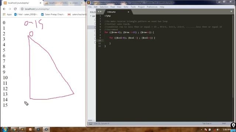Image resolution: width=236 pixels, height=132 pixels.
Task: Open Sublime Text Find menu
Action: click(x=112, y=7)
